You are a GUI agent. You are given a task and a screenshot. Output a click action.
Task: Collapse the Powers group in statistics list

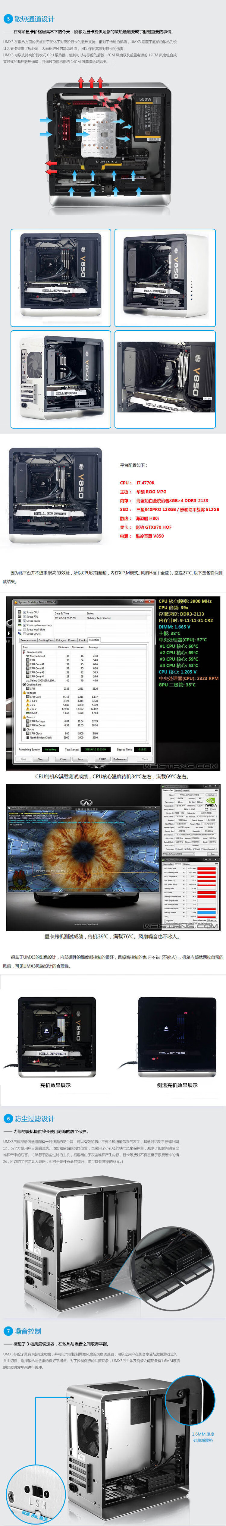pyautogui.click(x=29, y=717)
